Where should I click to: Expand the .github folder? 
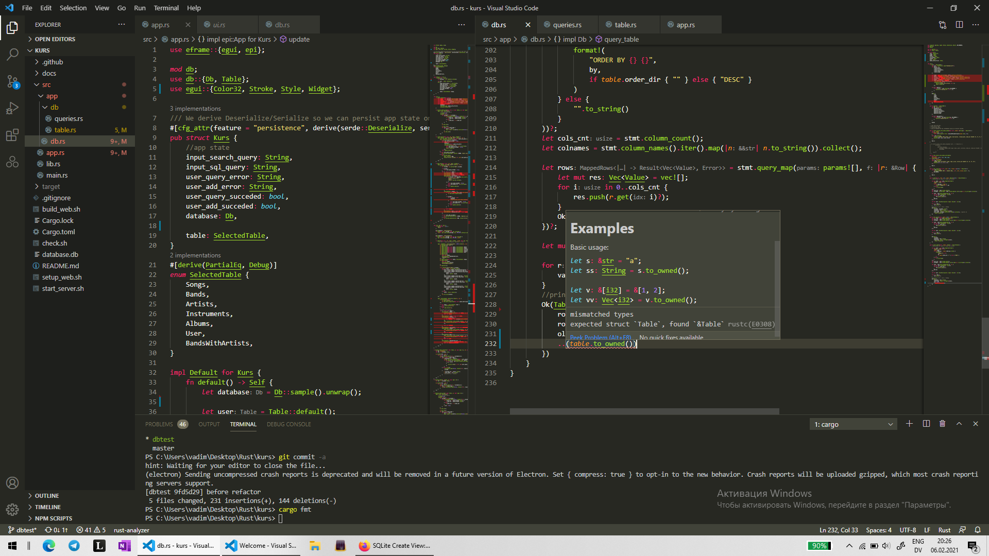click(80, 62)
